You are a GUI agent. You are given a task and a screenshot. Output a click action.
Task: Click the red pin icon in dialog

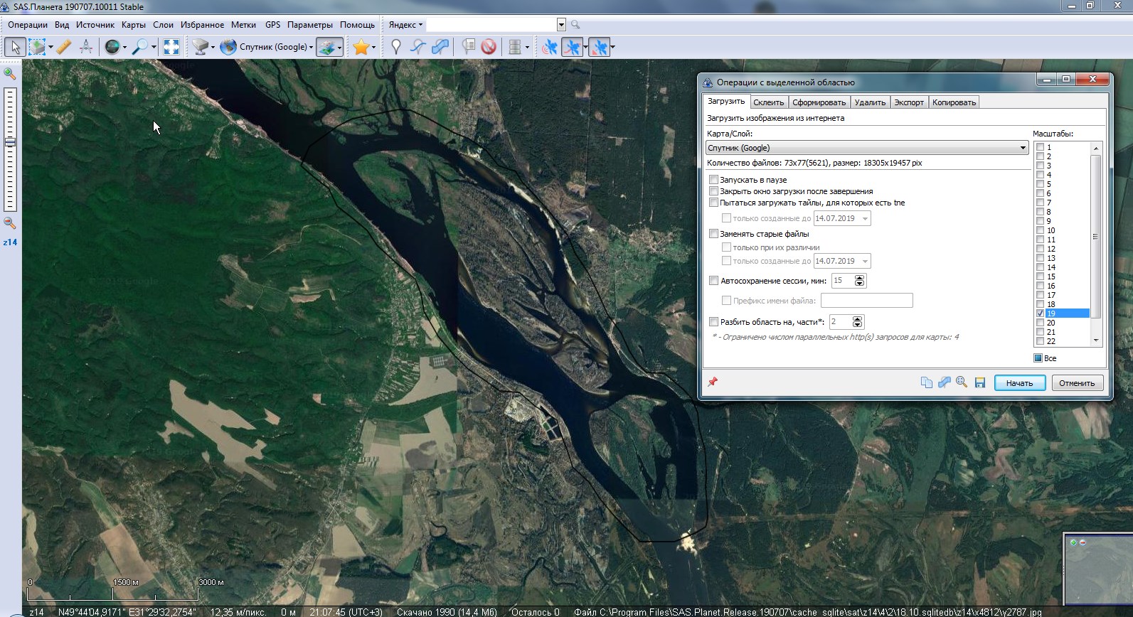[x=713, y=382]
